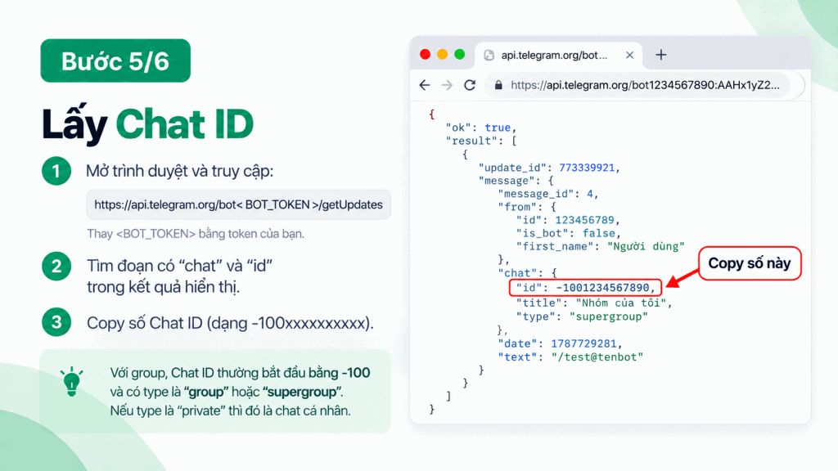
Task: Click the getUpdates URL box
Action: 238,204
